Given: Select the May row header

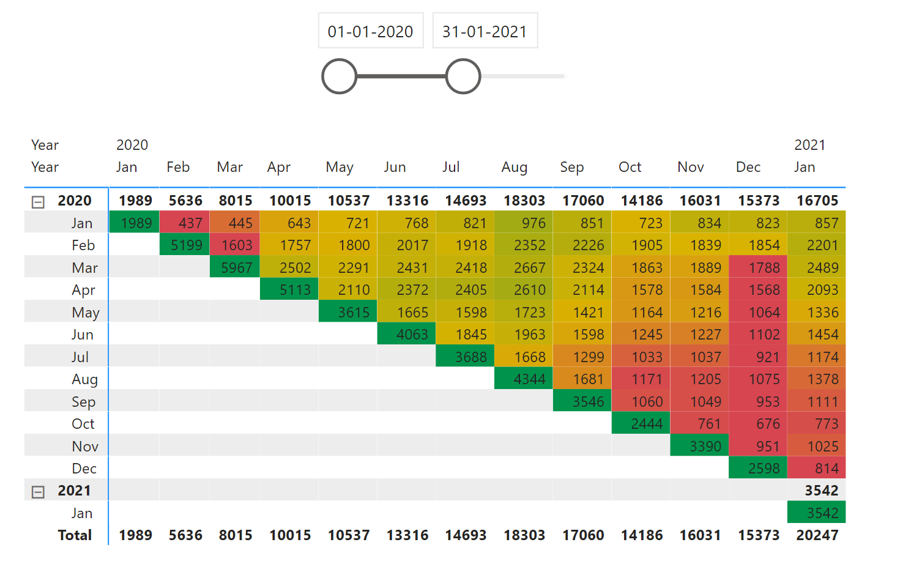Looking at the screenshot, I should click(x=85, y=313).
